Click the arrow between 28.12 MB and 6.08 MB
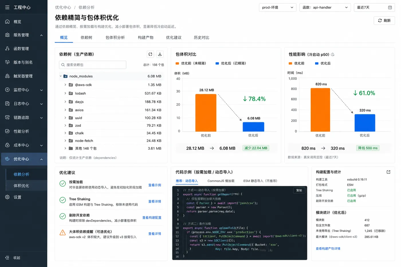The height and width of the screenshot is (267, 401). (212, 148)
